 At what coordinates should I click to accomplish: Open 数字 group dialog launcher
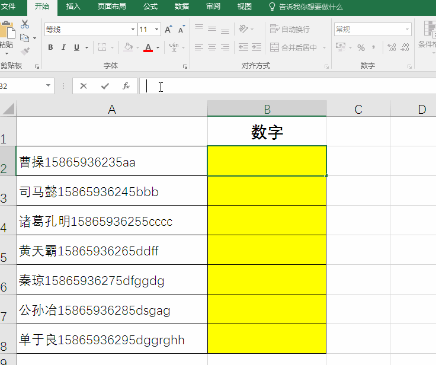point(409,66)
